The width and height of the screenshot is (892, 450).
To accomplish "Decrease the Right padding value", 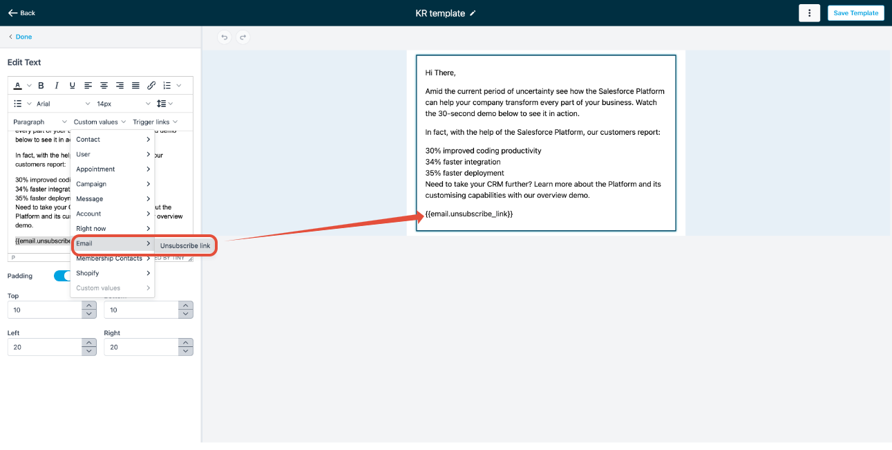I will point(185,351).
